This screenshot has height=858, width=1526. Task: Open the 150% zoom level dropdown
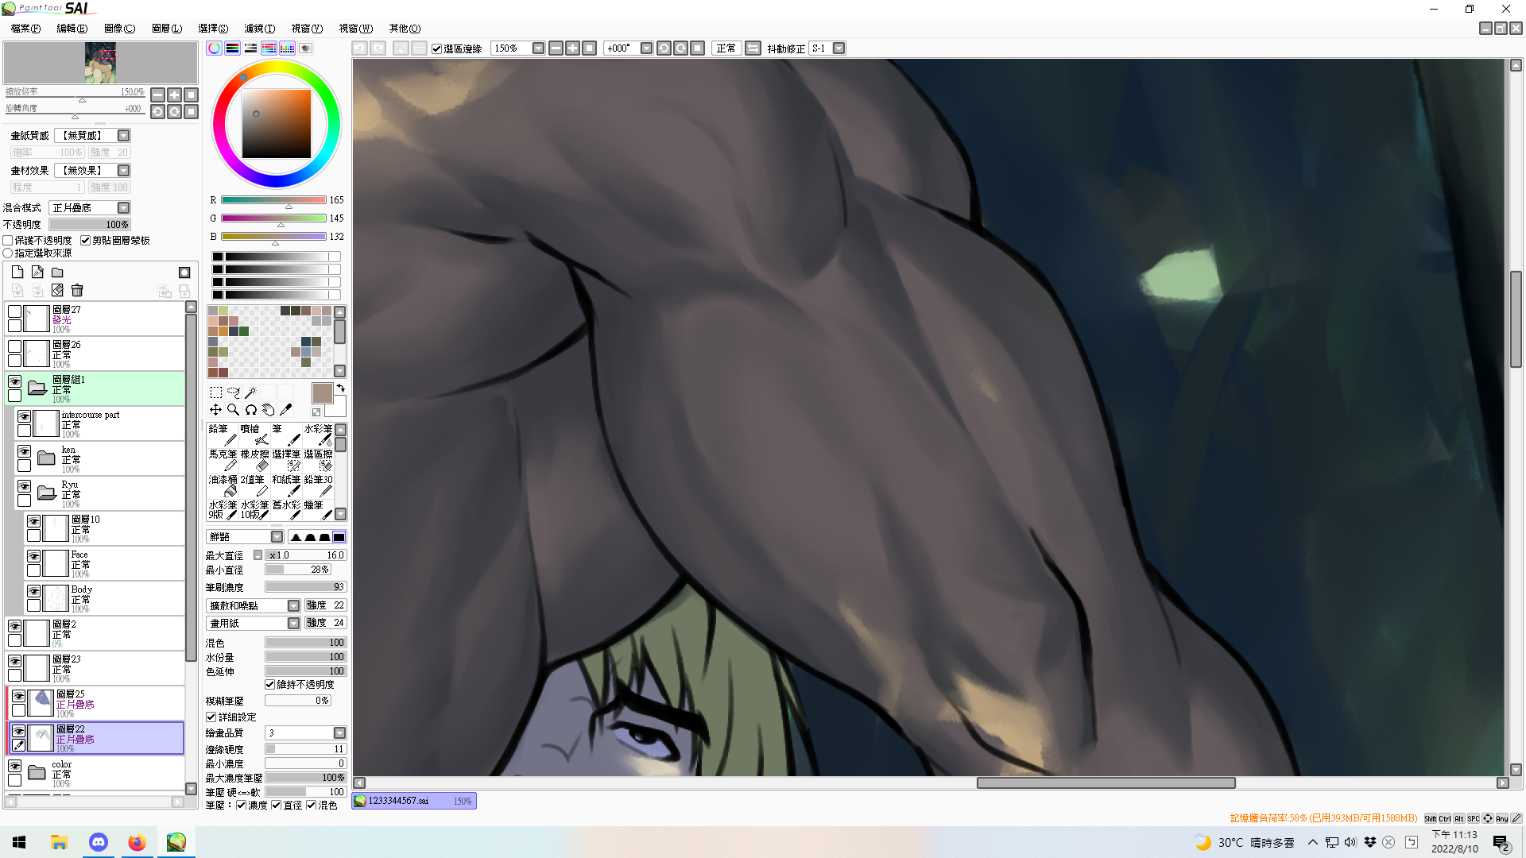(x=538, y=48)
